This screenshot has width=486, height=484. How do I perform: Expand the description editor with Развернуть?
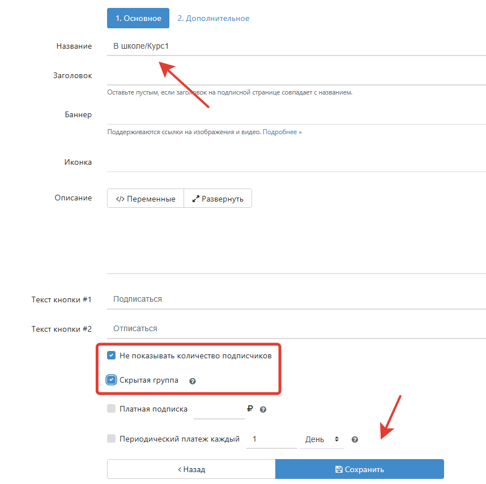coord(218,199)
